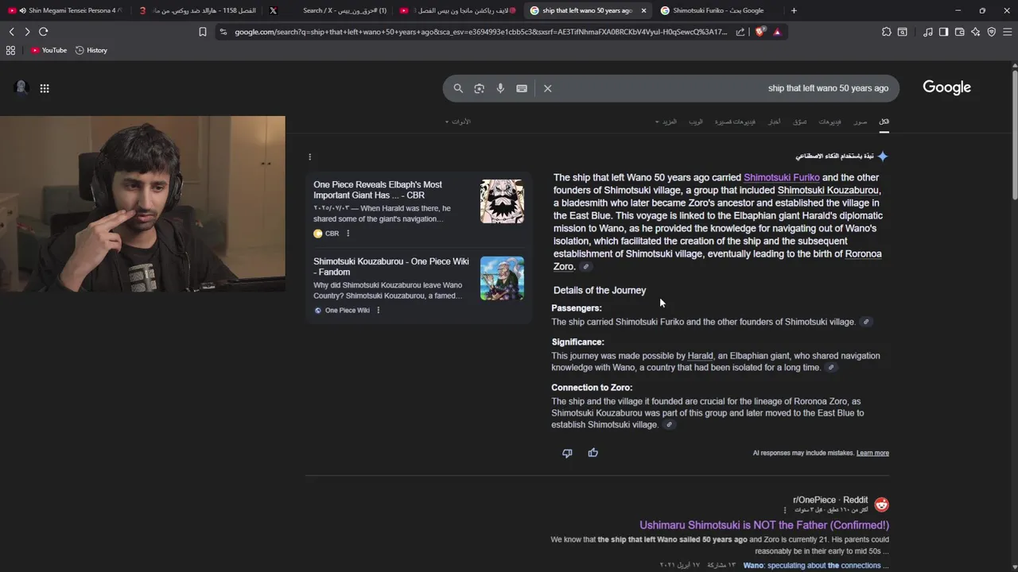Screen dimensions: 1018x572
Task: Switch to the Shimotsuki Furiko Google tab
Action: pos(718,10)
